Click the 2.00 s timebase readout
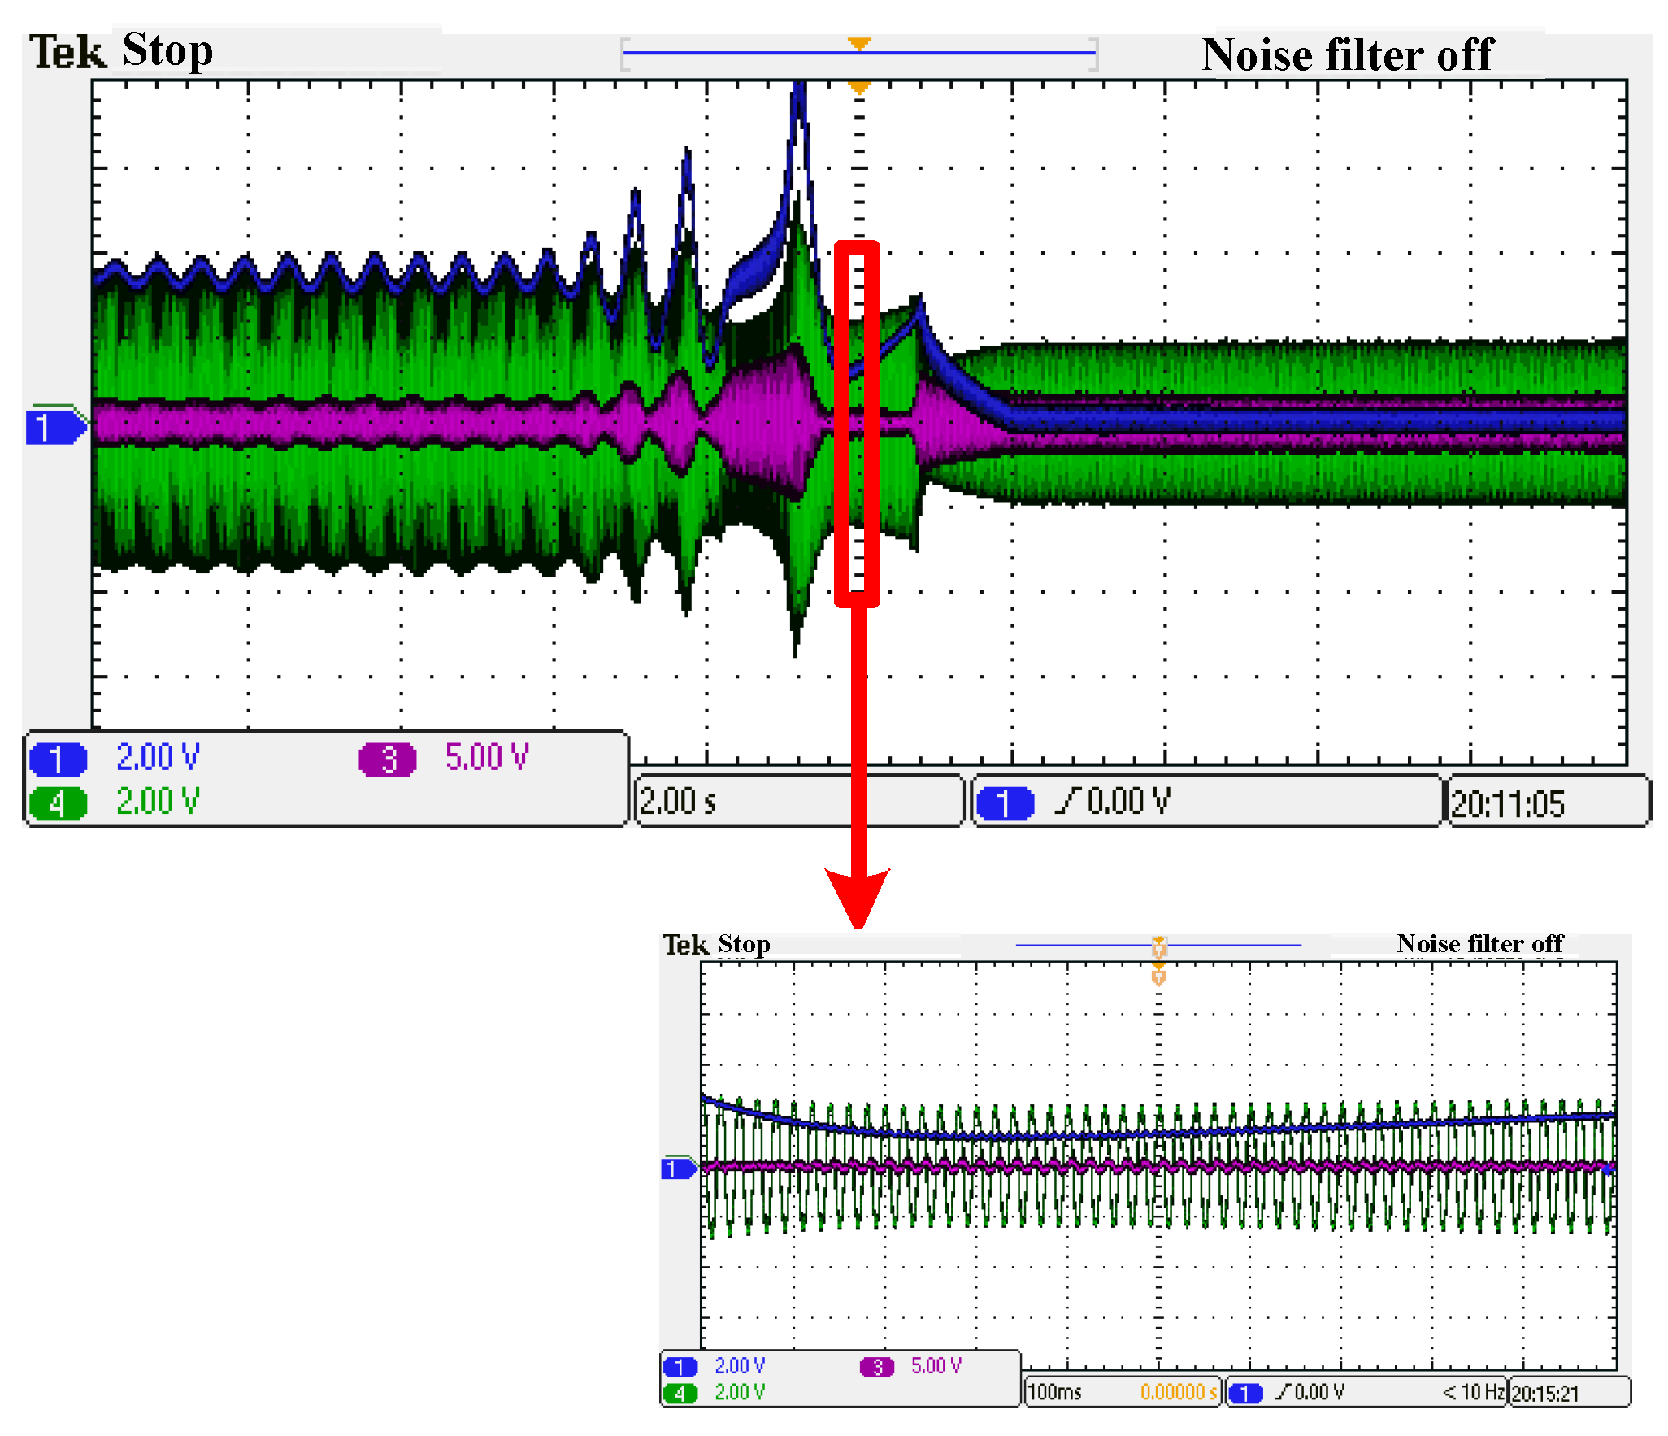Viewport: 1668px width, 1436px height. click(679, 802)
